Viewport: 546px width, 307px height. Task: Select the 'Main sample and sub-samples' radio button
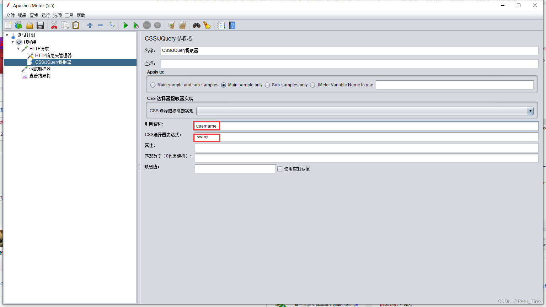point(153,85)
